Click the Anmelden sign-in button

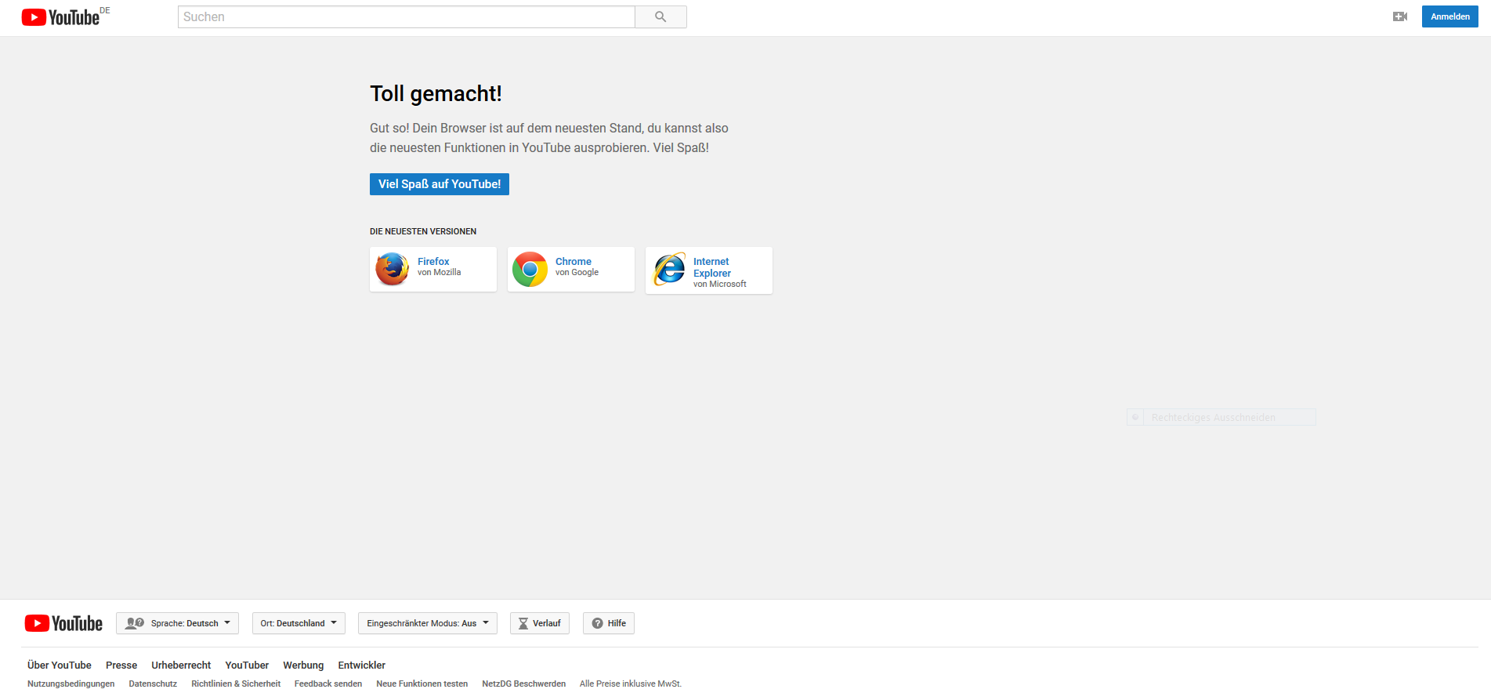point(1450,16)
